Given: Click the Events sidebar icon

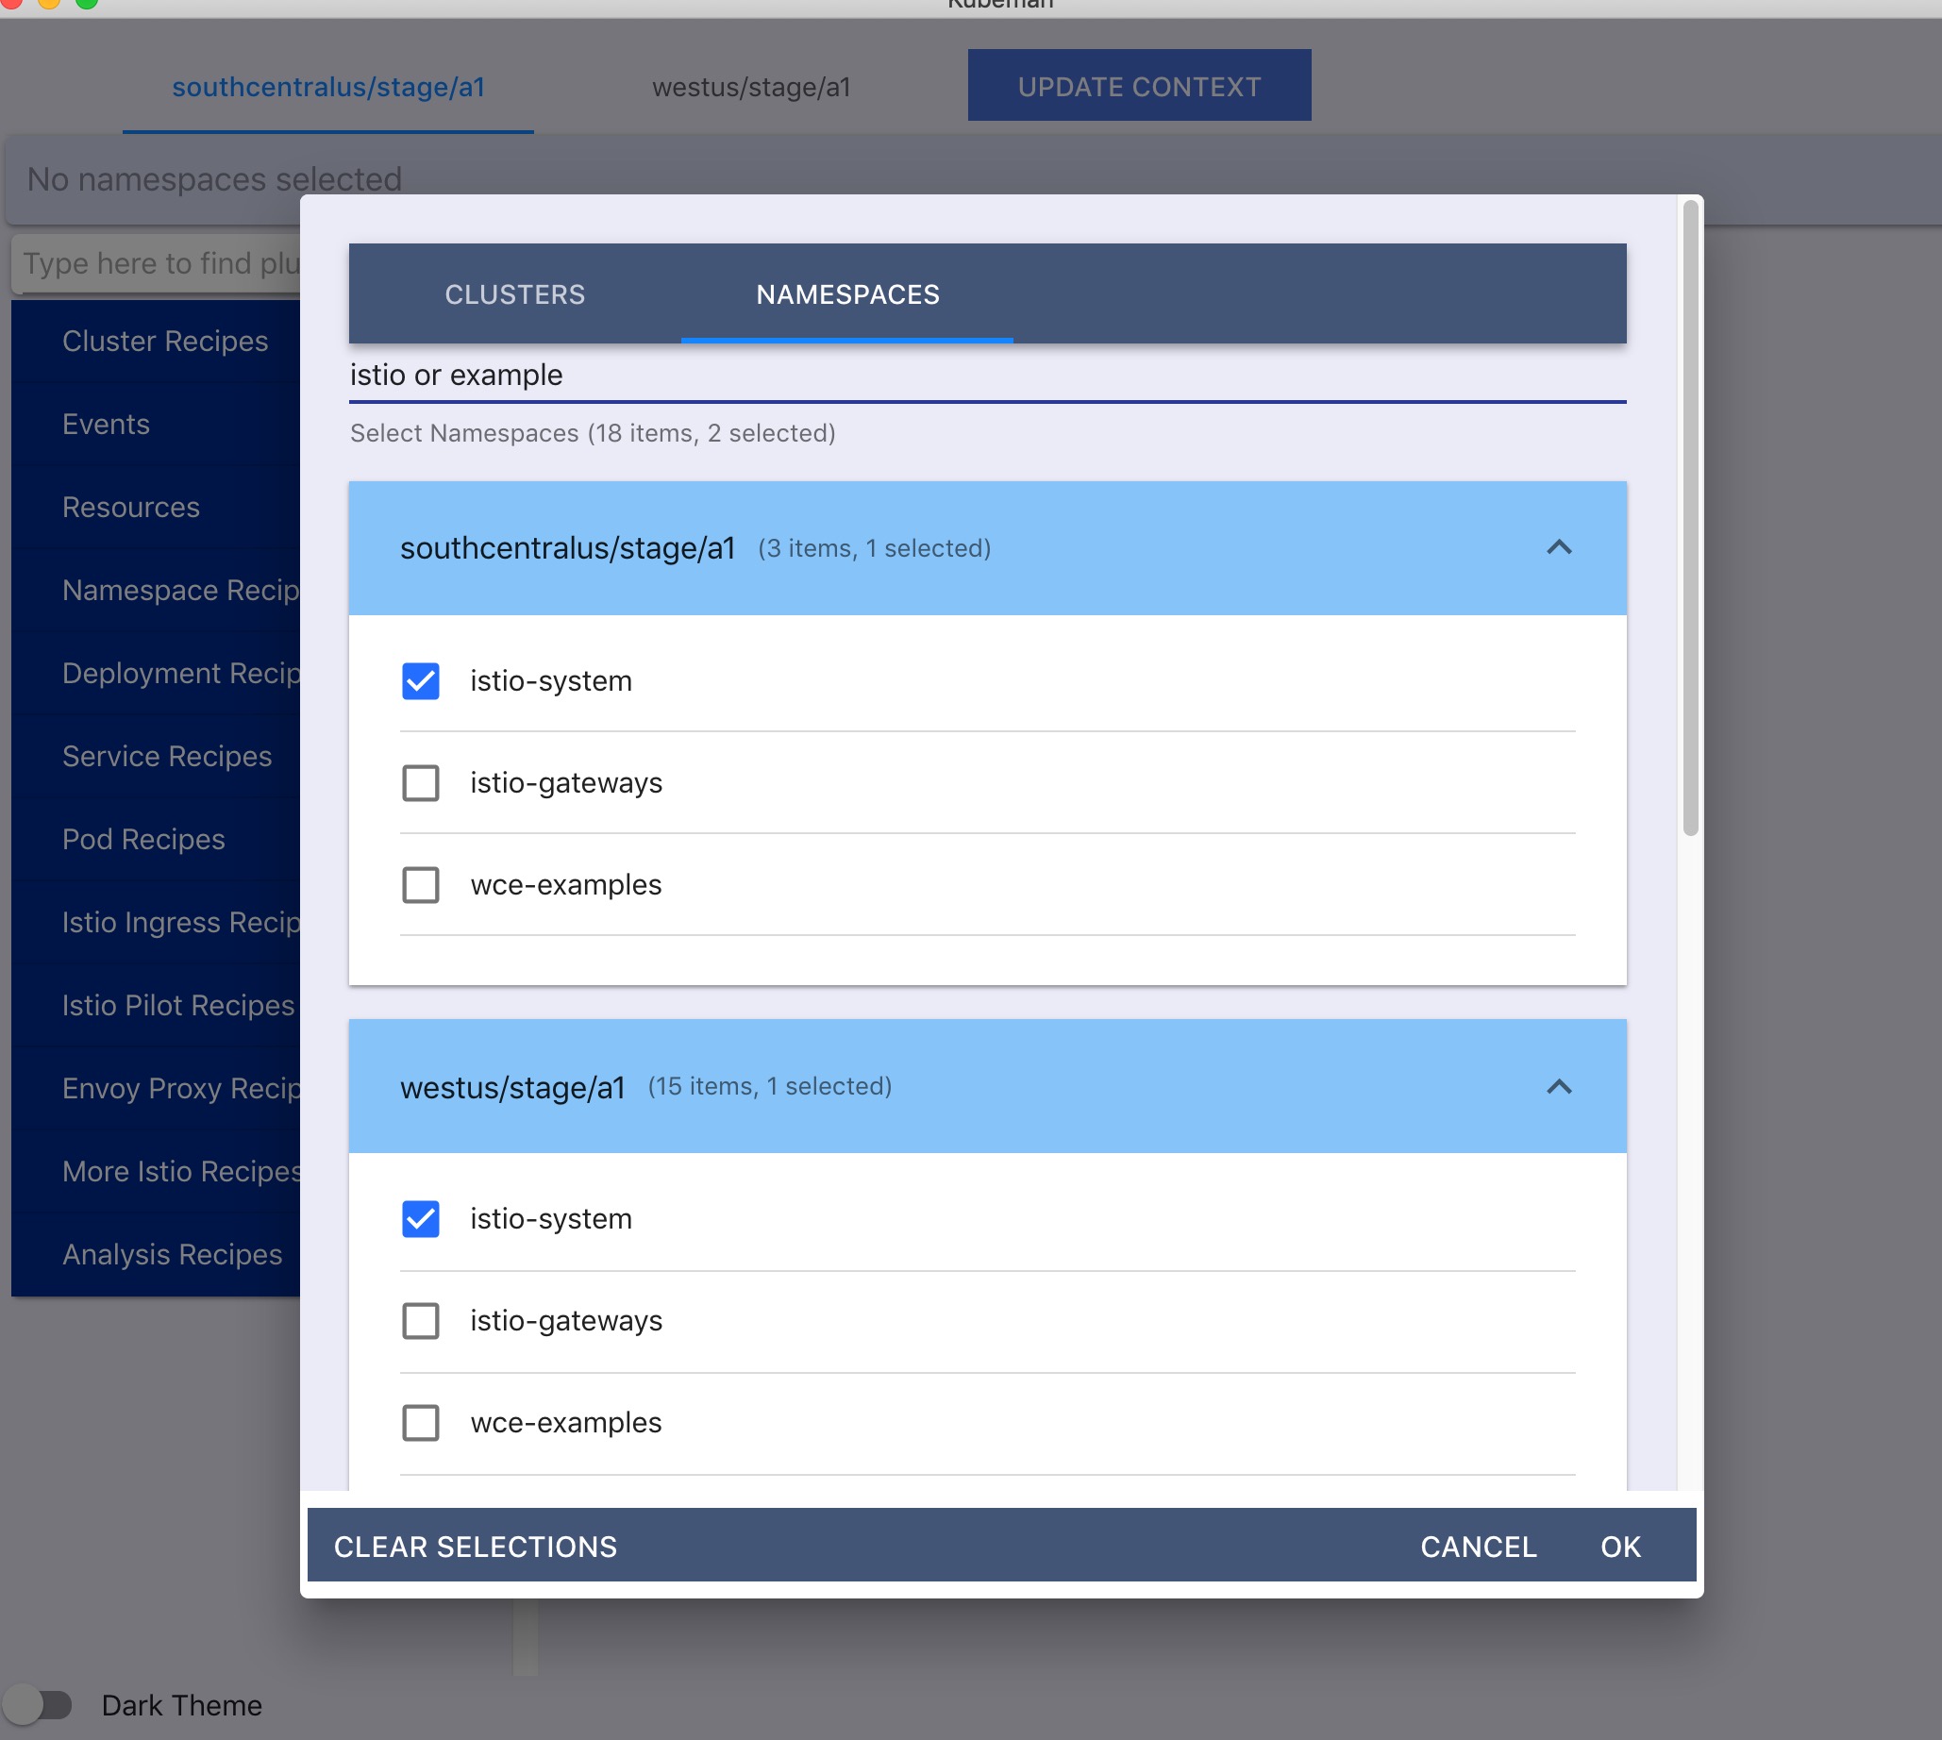Looking at the screenshot, I should (x=104, y=424).
